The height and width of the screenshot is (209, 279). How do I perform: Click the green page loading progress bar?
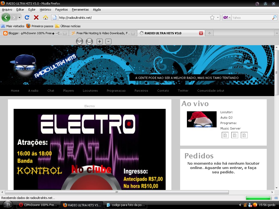tap(259, 198)
